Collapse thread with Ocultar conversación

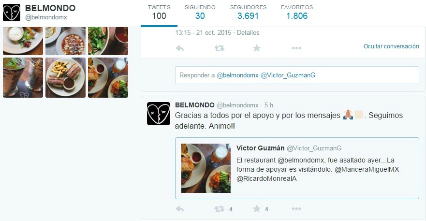click(x=391, y=46)
